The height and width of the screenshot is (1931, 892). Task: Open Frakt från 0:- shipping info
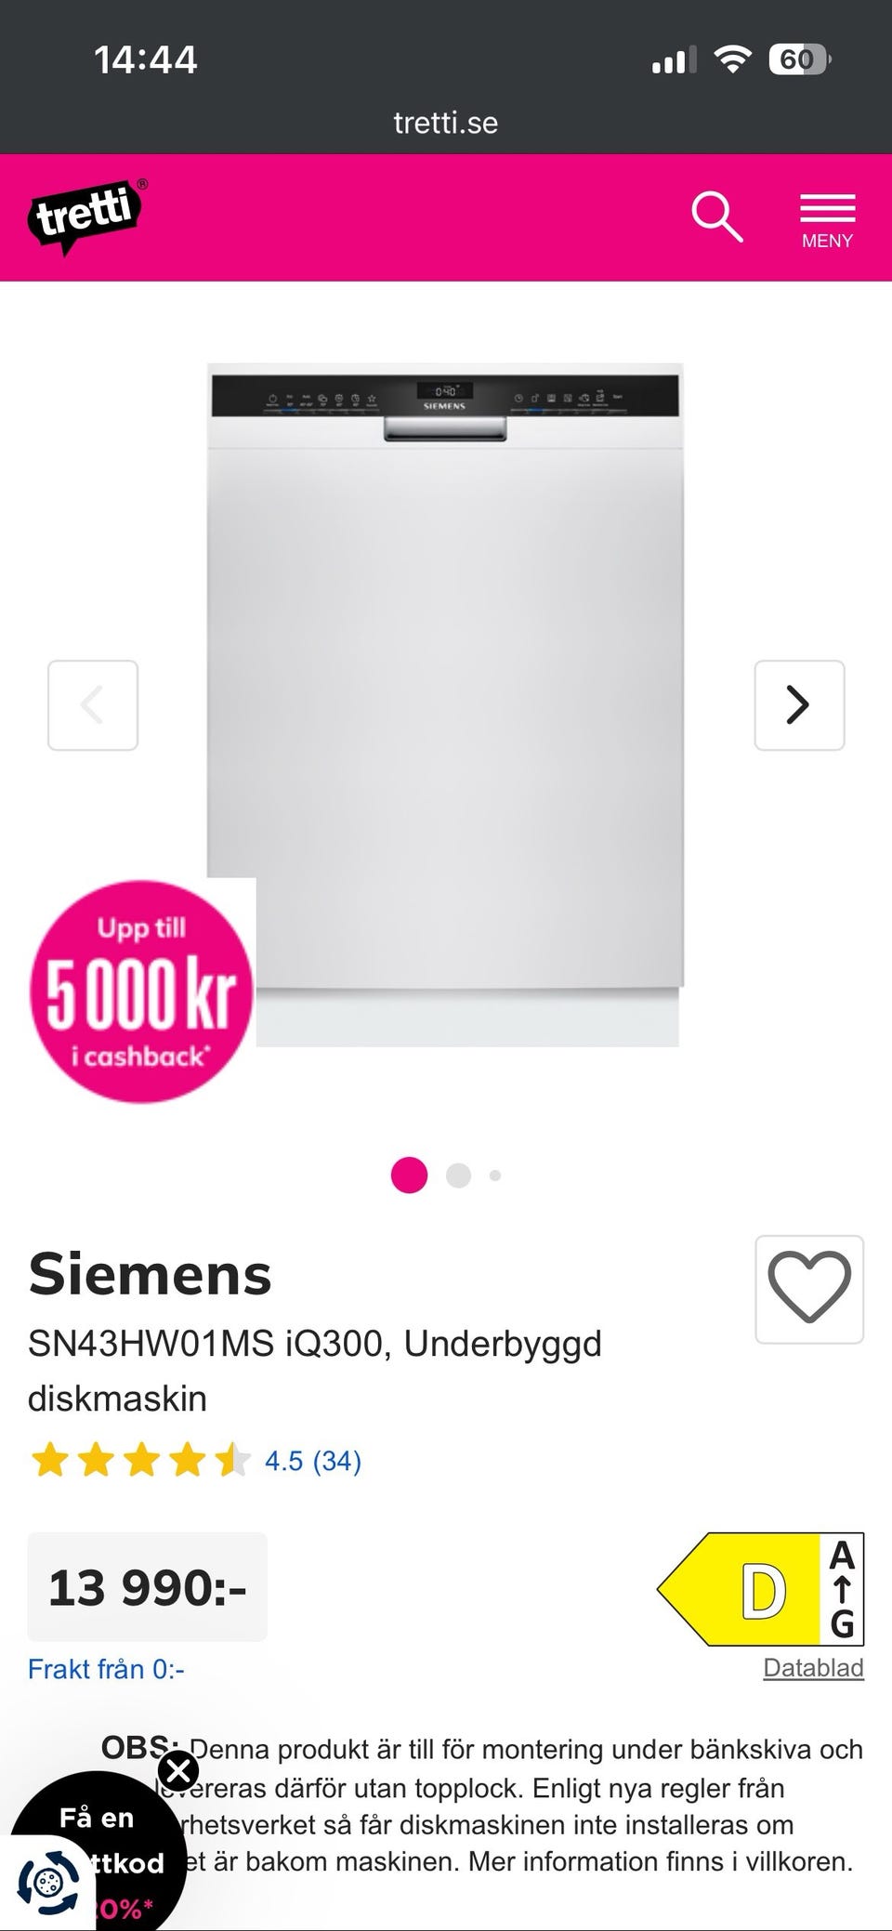[106, 1669]
